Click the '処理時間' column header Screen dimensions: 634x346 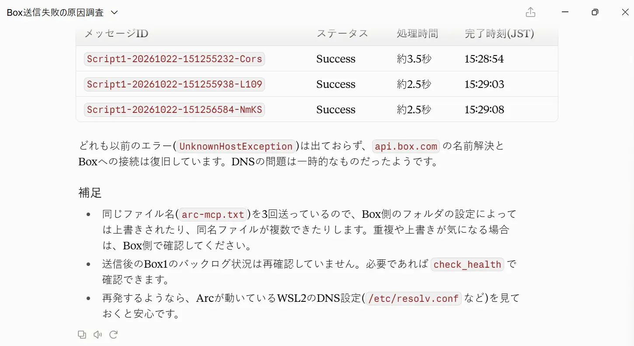pos(417,34)
